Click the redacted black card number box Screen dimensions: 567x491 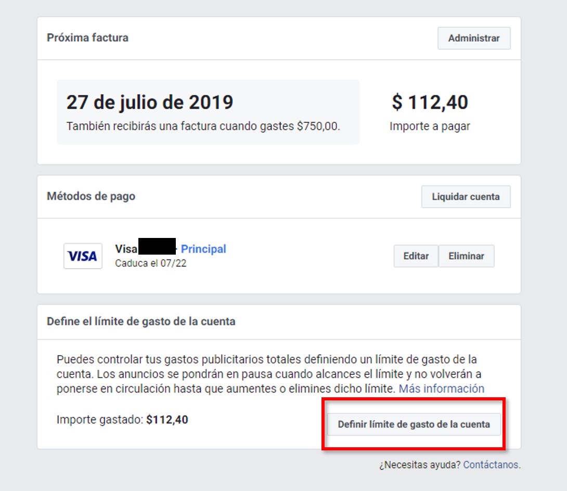pyautogui.click(x=157, y=246)
